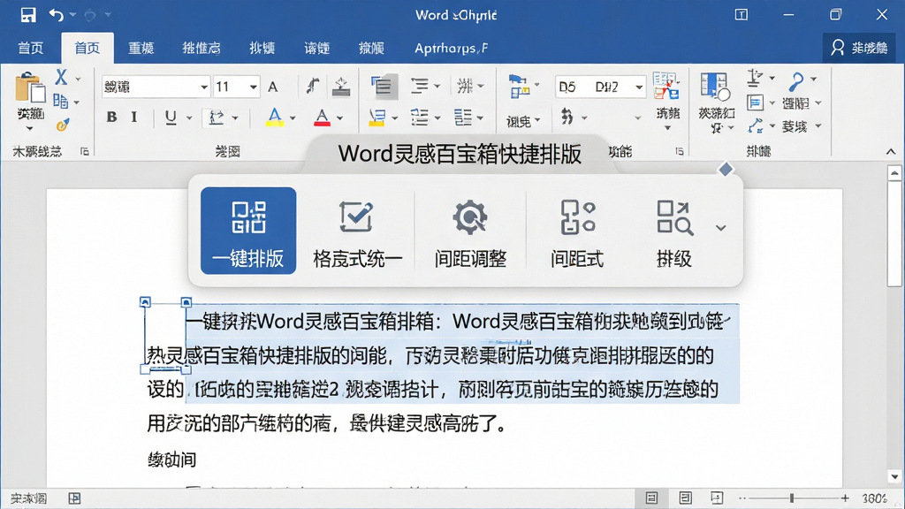905x509 pixels.
Task: Click the indent list icon
Action: coord(463,118)
